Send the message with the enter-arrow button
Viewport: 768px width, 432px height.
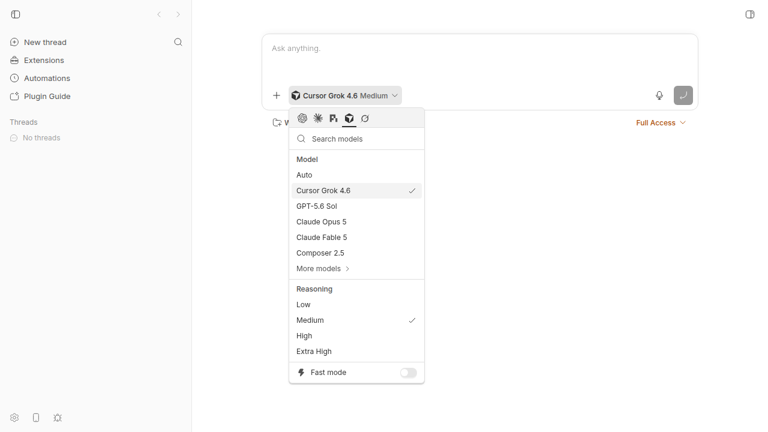[x=683, y=95]
